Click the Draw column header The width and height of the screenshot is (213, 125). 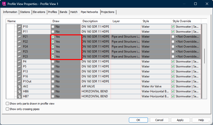(66, 21)
